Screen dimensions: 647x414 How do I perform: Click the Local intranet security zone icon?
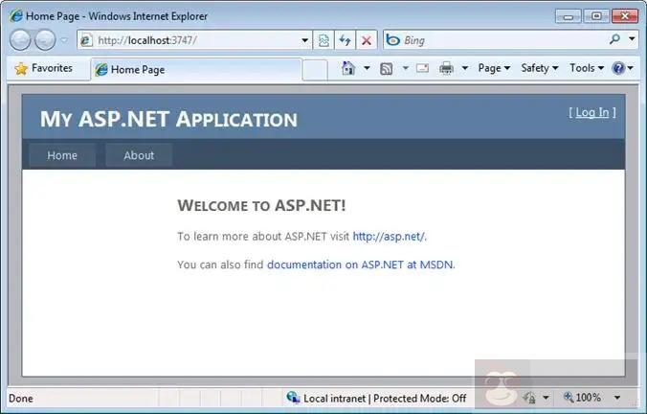[293, 398]
